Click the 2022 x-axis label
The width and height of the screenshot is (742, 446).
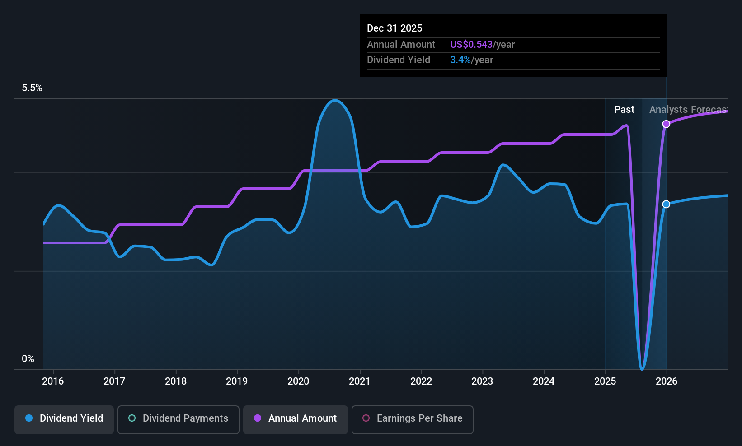(421, 381)
